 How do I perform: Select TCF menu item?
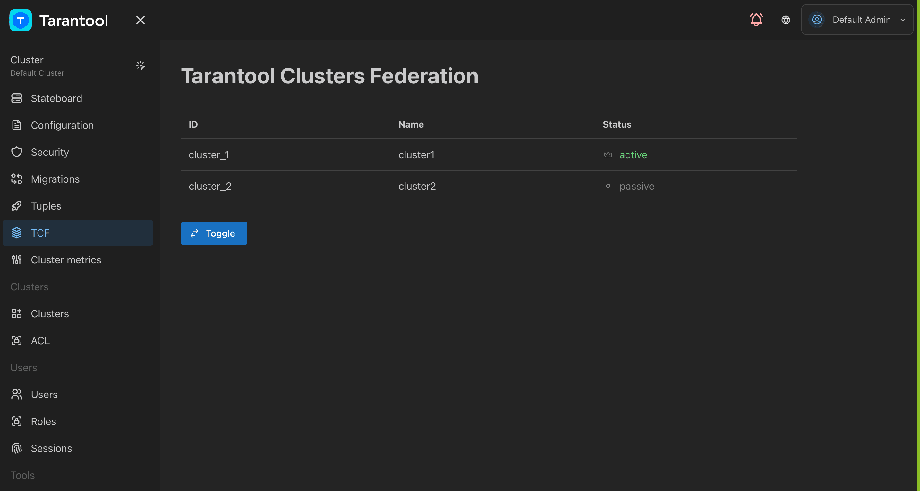pos(78,233)
